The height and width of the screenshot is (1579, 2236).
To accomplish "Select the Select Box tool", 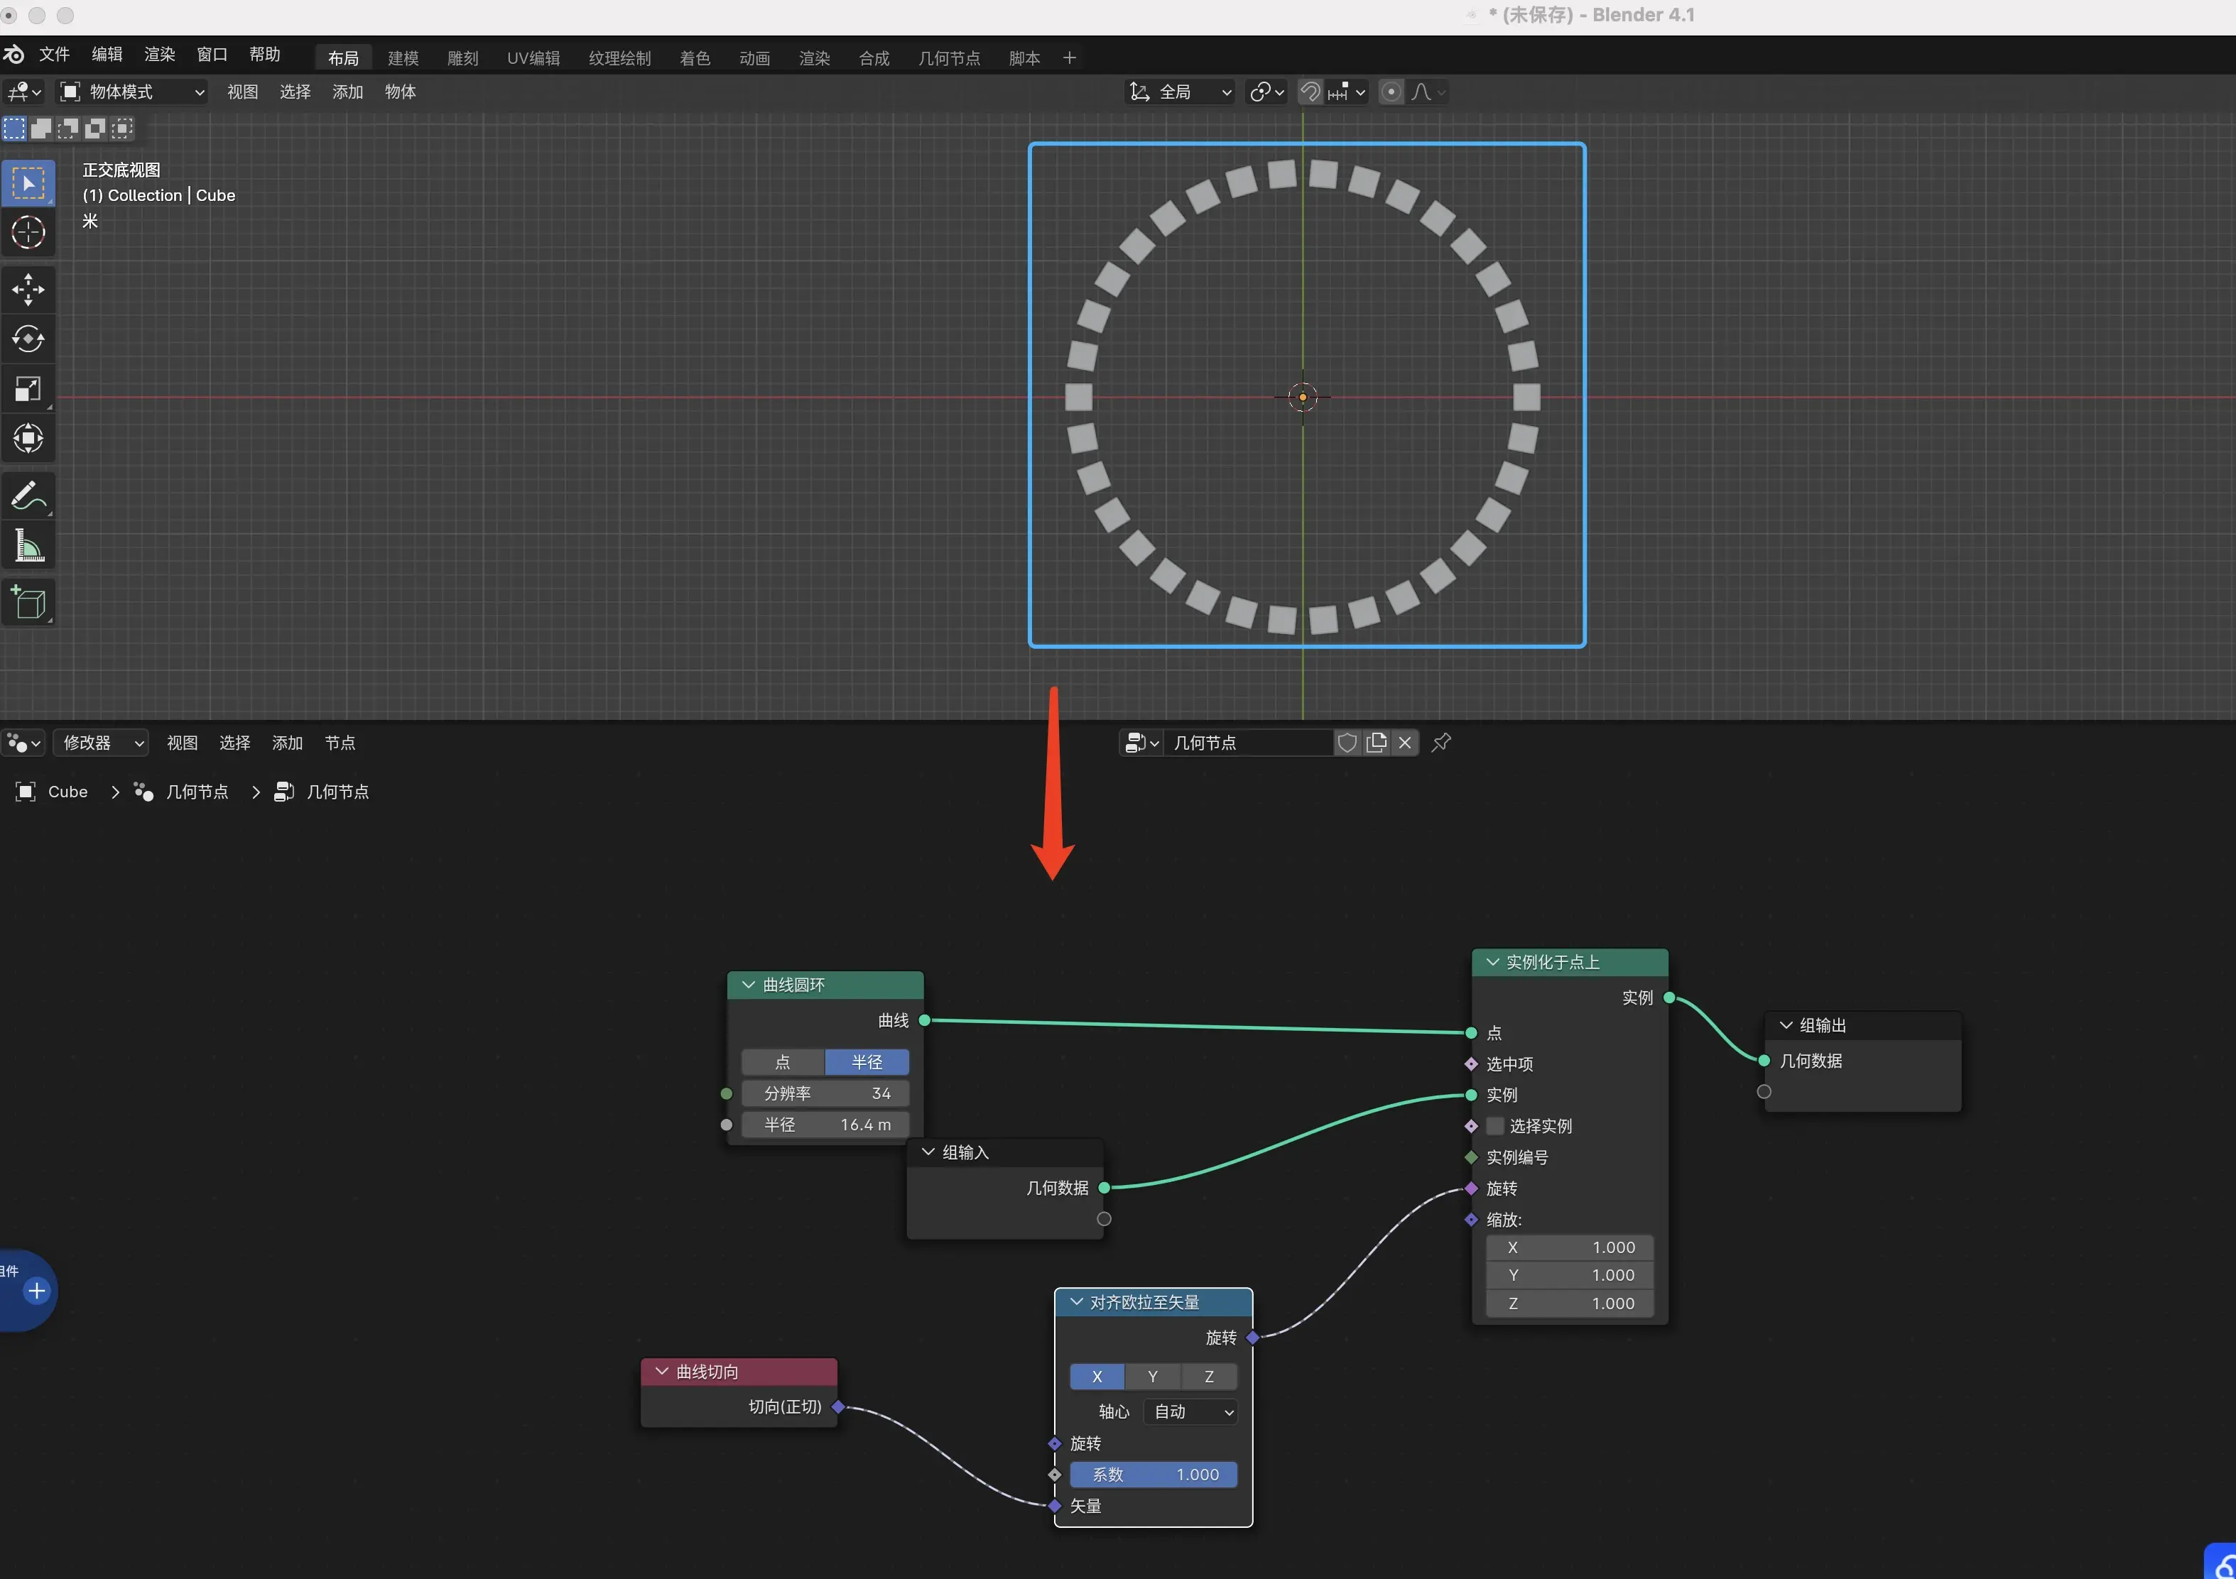I will tap(27, 183).
